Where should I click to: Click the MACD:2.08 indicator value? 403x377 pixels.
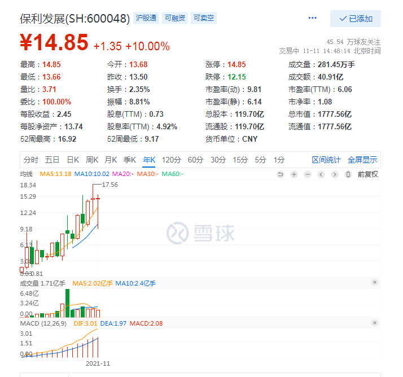click(146, 323)
